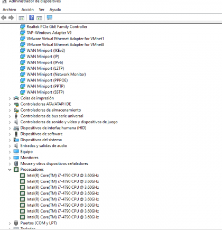Image resolution: width=222 pixels, height=230 pixels.
Task: Select TAP-Windows Adapter V9
Action: pos(49,33)
